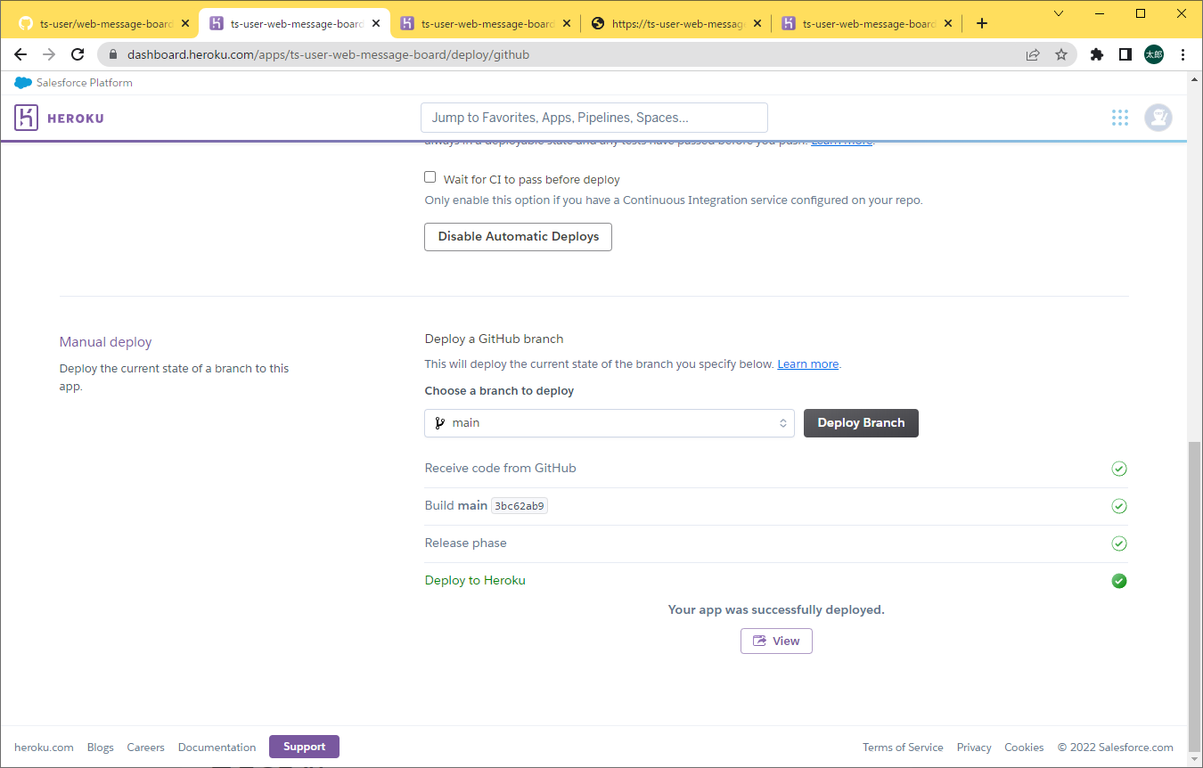Click the browser address bar URL
Screen dimensions: 1203x768
[x=328, y=54]
